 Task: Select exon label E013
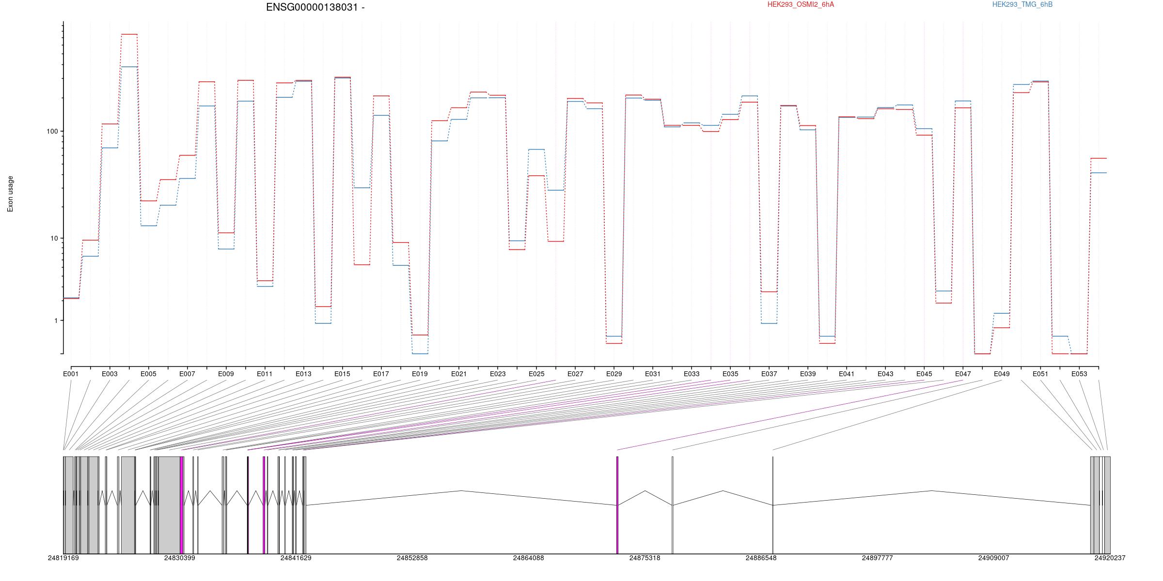pos(303,374)
